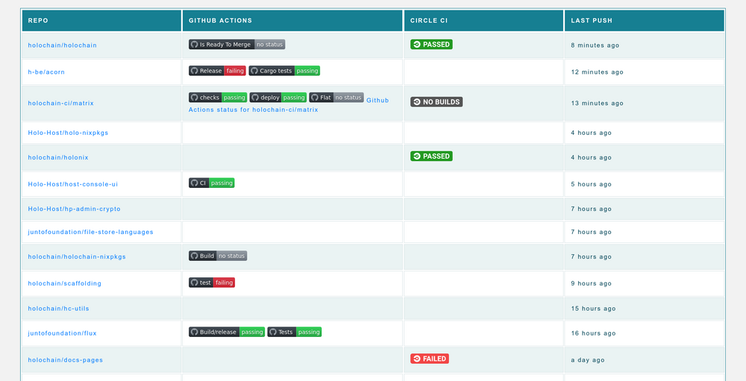Open the holochain/holochain repo link
The width and height of the screenshot is (746, 381).
[x=62, y=45]
